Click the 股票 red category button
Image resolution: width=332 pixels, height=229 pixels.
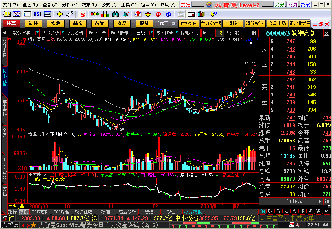11,23
